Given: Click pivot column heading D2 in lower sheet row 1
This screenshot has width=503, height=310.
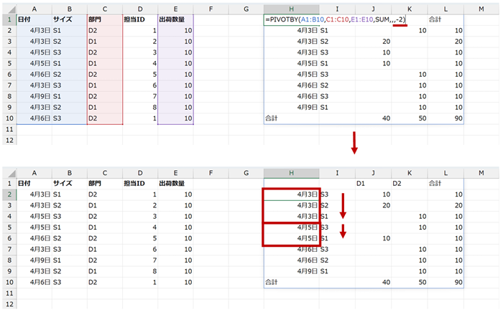Looking at the screenshot, I should (x=410, y=184).
